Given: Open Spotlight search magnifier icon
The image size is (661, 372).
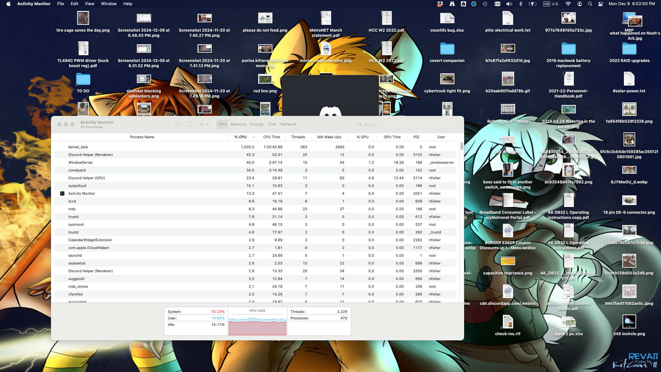Looking at the screenshot, I should [x=590, y=4].
